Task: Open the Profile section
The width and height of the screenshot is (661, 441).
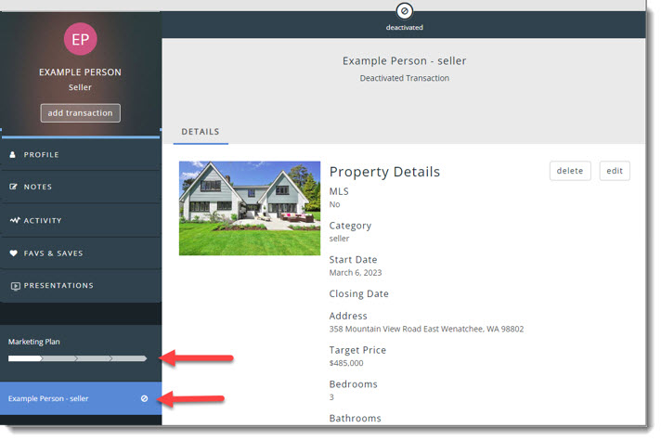Action: (81, 155)
